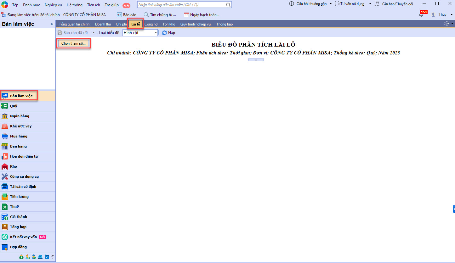This screenshot has height=263, width=455.
Task: Click the Chọn tham số button
Action: click(x=73, y=43)
